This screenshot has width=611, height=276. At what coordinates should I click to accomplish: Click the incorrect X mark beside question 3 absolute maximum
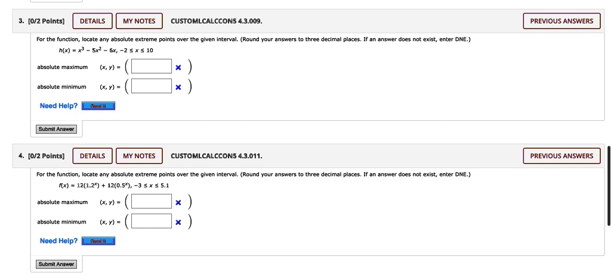pyautogui.click(x=178, y=68)
